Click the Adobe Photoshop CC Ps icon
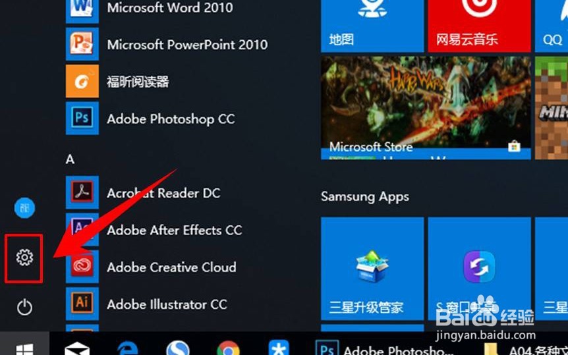The height and width of the screenshot is (355, 568). click(82, 118)
